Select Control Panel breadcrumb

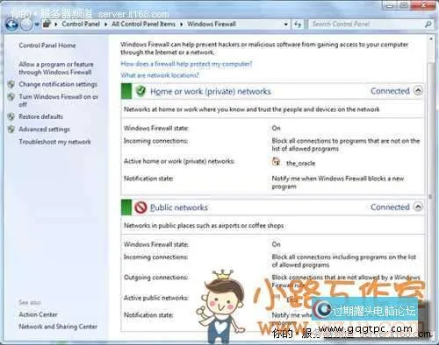pos(81,24)
